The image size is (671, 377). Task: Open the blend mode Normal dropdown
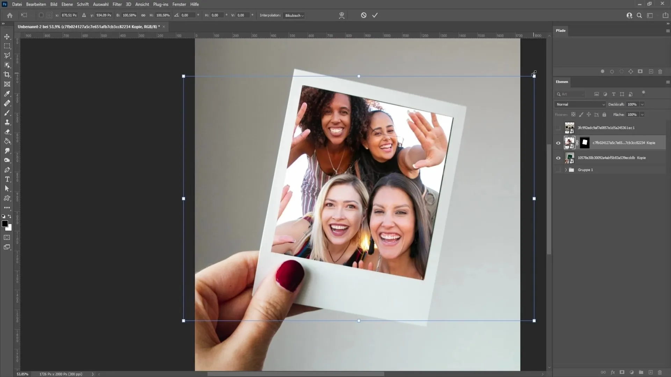point(580,104)
